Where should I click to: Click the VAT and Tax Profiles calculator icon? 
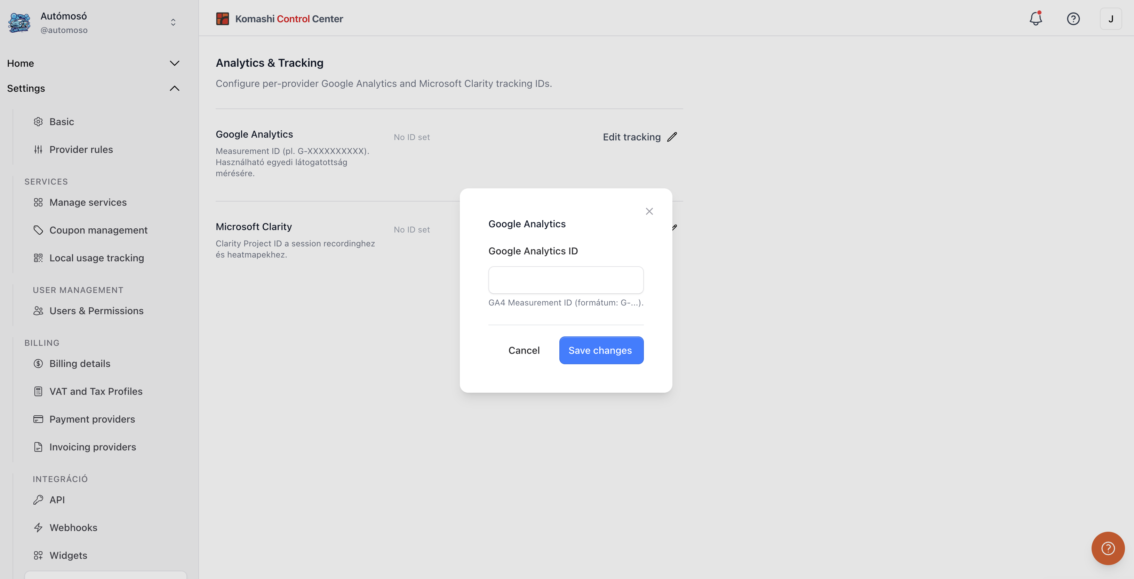[x=38, y=391]
